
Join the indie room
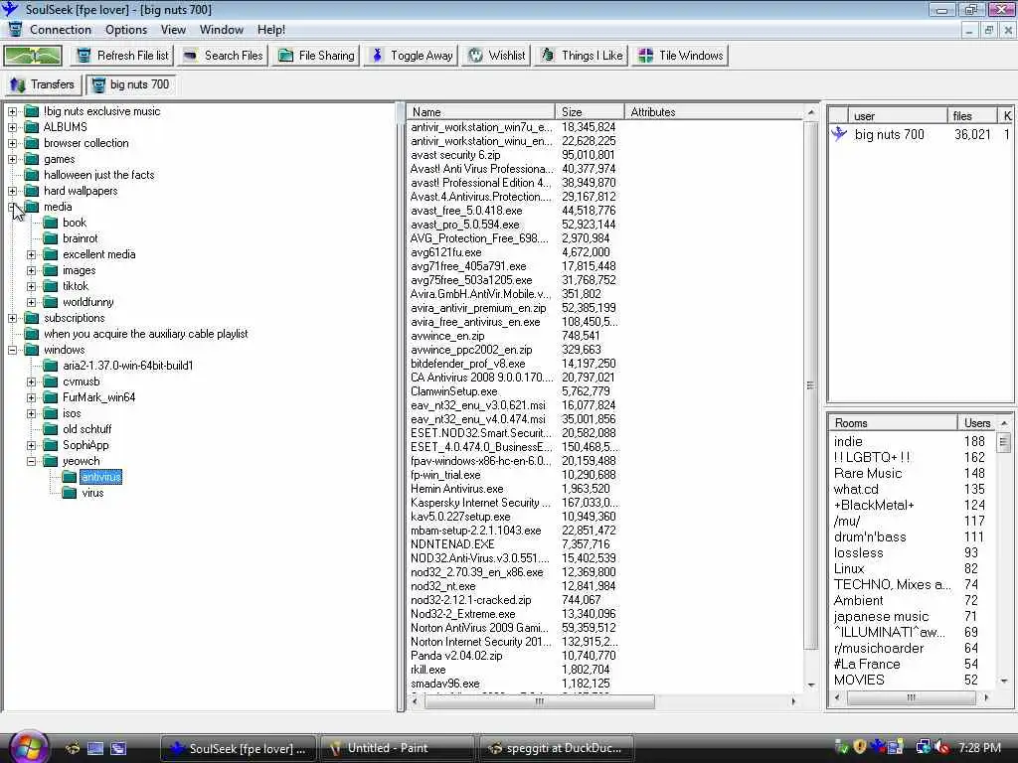tap(848, 442)
